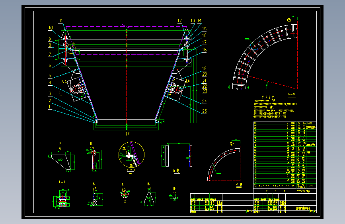Select callout number 1 at lower left
345x224 pixels.
[49, 107]
